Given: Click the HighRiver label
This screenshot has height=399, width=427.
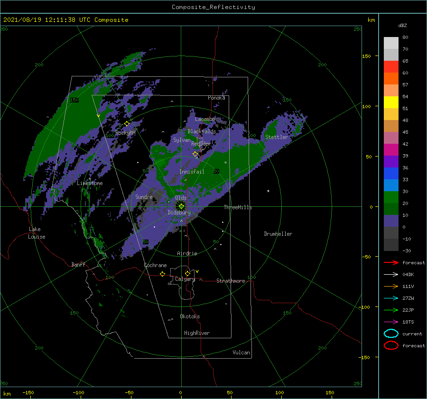Looking at the screenshot, I should pos(197,333).
